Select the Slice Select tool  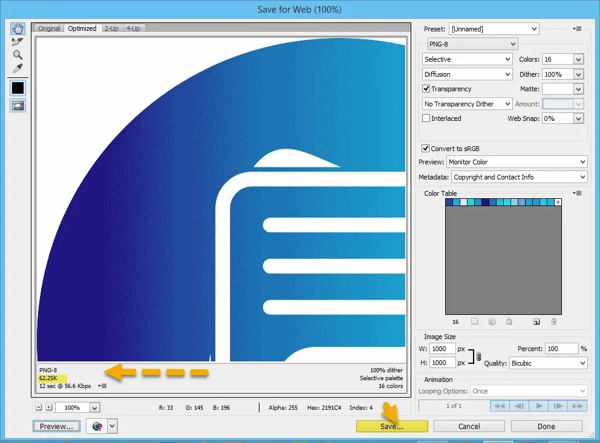pyautogui.click(x=17, y=41)
